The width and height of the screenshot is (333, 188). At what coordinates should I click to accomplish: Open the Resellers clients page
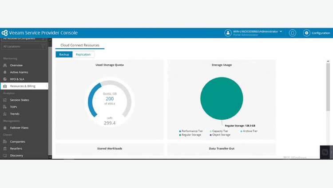[x=16, y=149]
